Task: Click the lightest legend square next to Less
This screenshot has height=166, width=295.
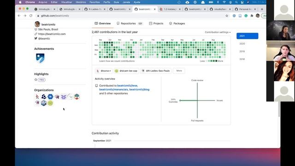Action: click(x=206, y=61)
